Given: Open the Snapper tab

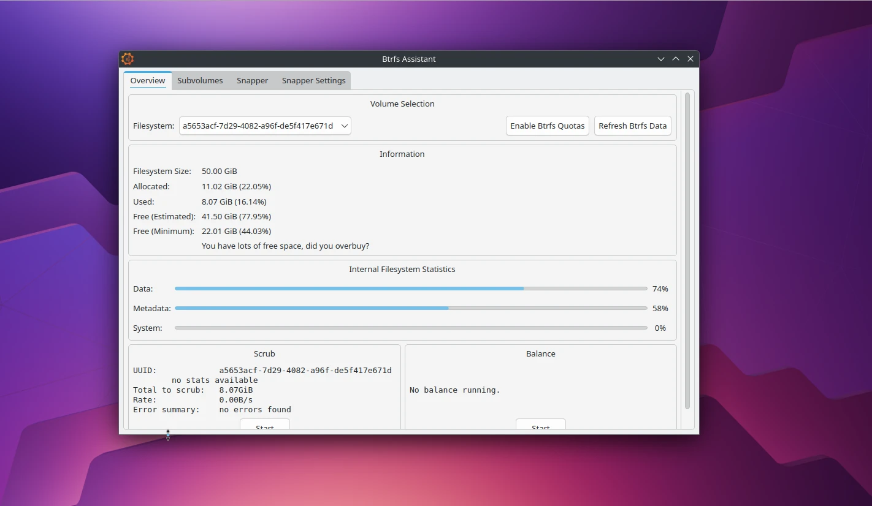Looking at the screenshot, I should pos(252,80).
